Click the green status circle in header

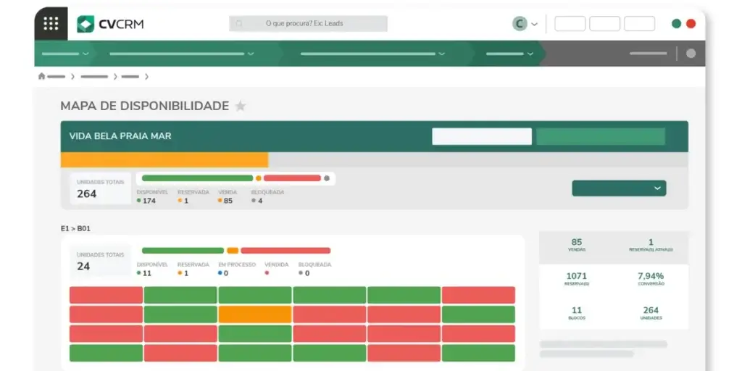(676, 24)
